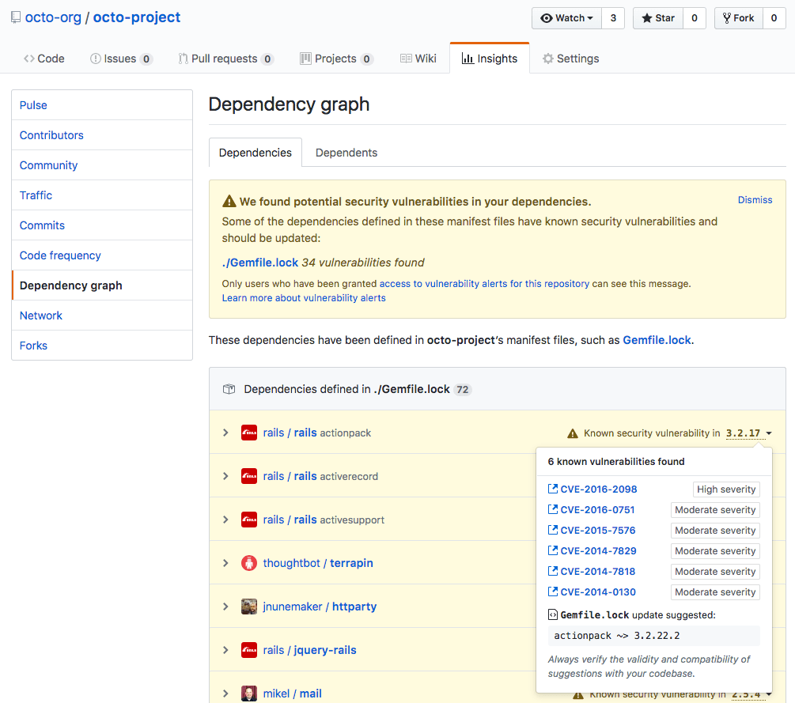Open Forks in the Insights sidebar
Screen dimensions: 795x703
(102, 346)
